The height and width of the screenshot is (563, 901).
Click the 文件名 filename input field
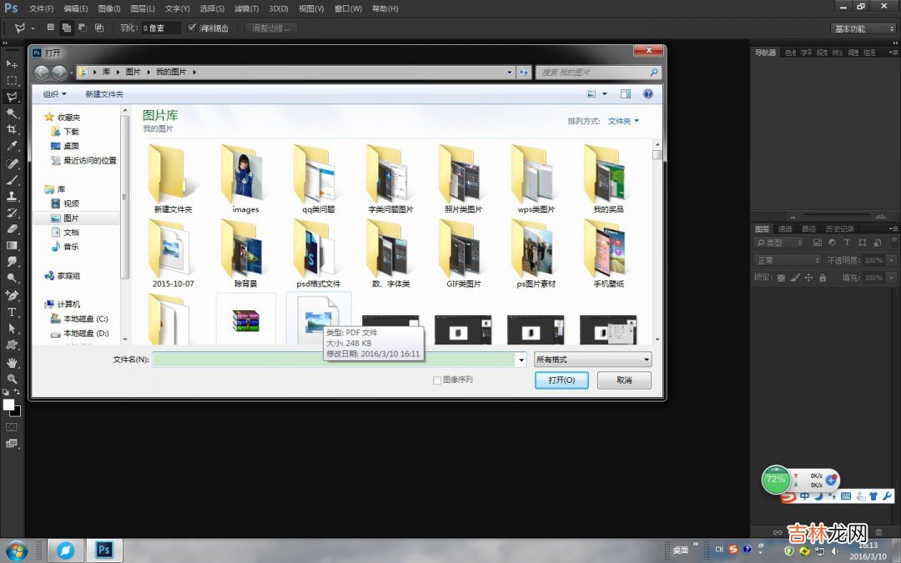(334, 359)
